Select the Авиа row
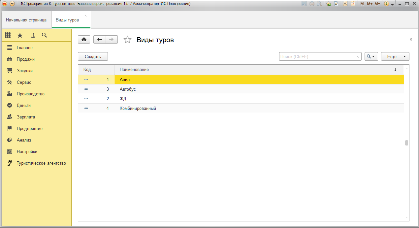The height and width of the screenshot is (228, 419). pyautogui.click(x=241, y=80)
